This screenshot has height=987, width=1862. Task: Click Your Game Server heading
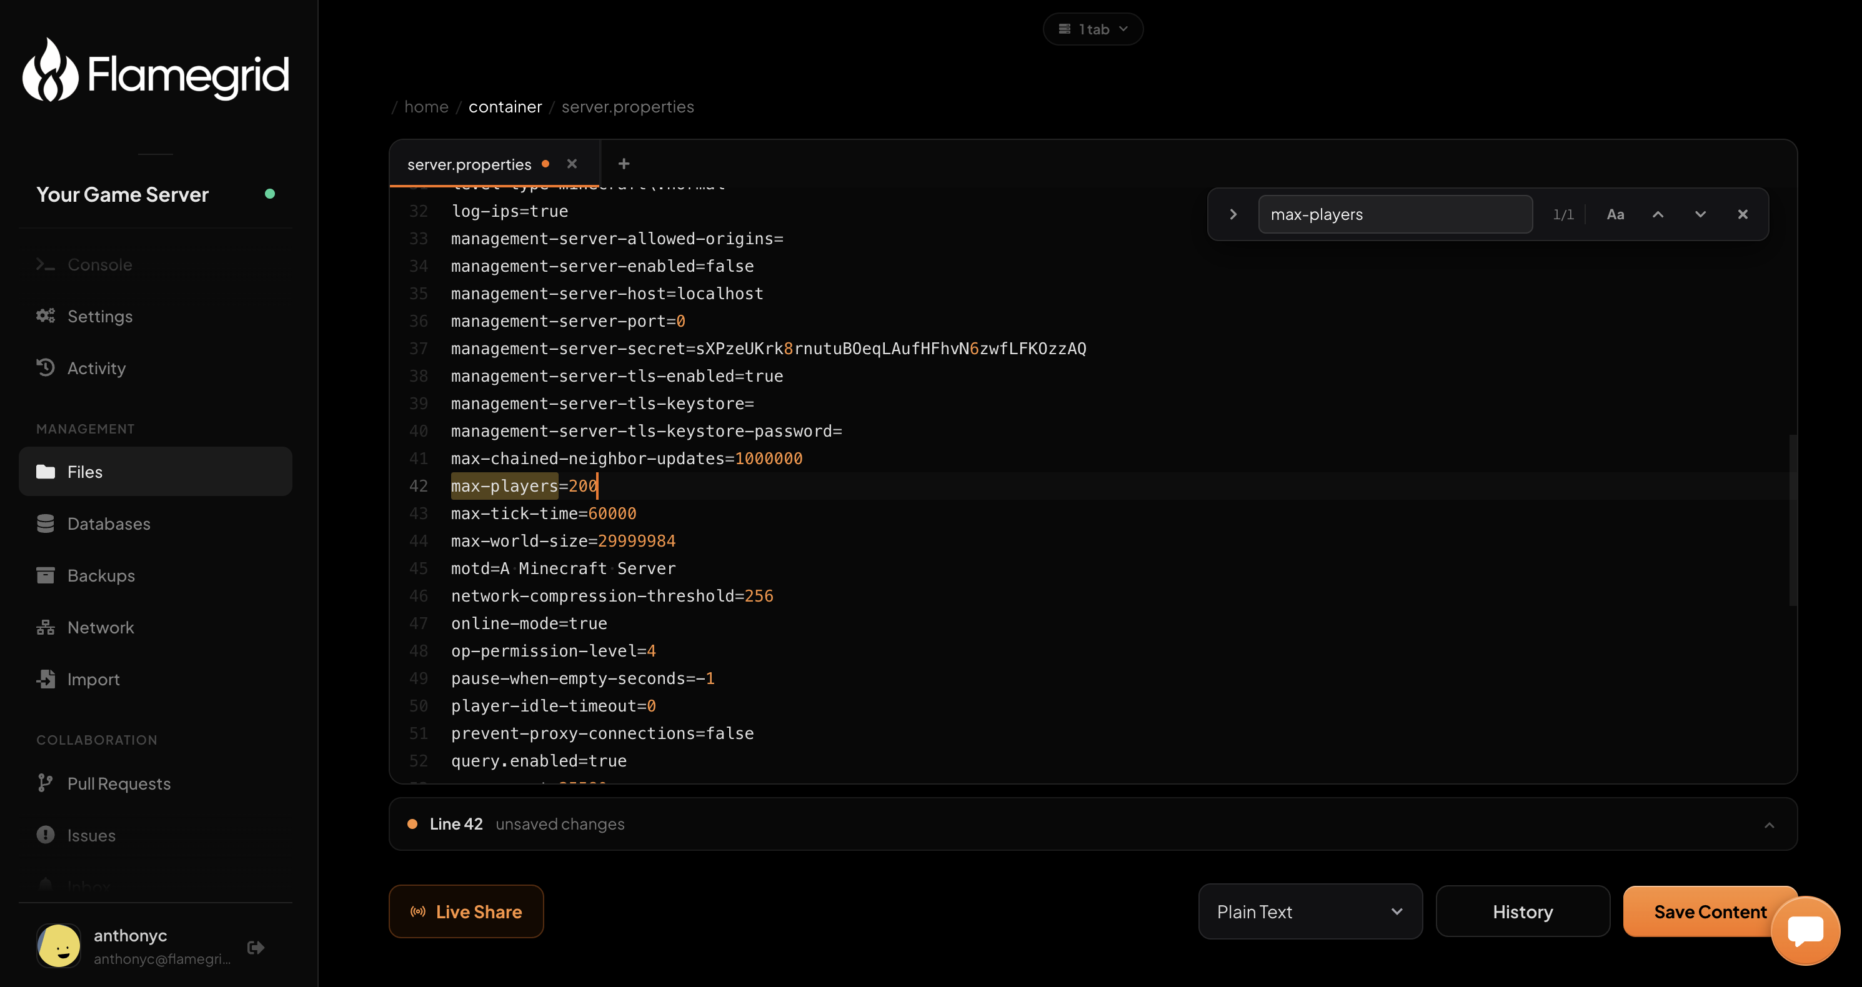(x=122, y=194)
